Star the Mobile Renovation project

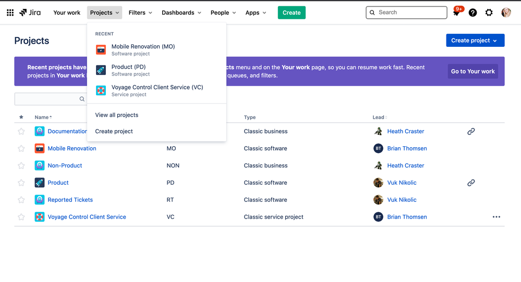[x=21, y=149]
